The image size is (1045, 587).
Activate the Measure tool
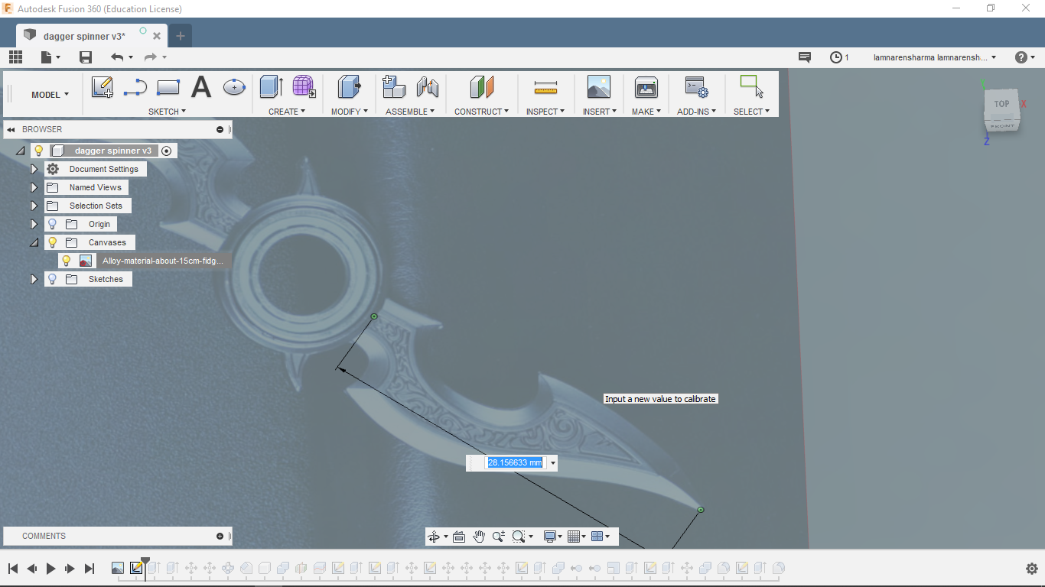pyautogui.click(x=545, y=87)
